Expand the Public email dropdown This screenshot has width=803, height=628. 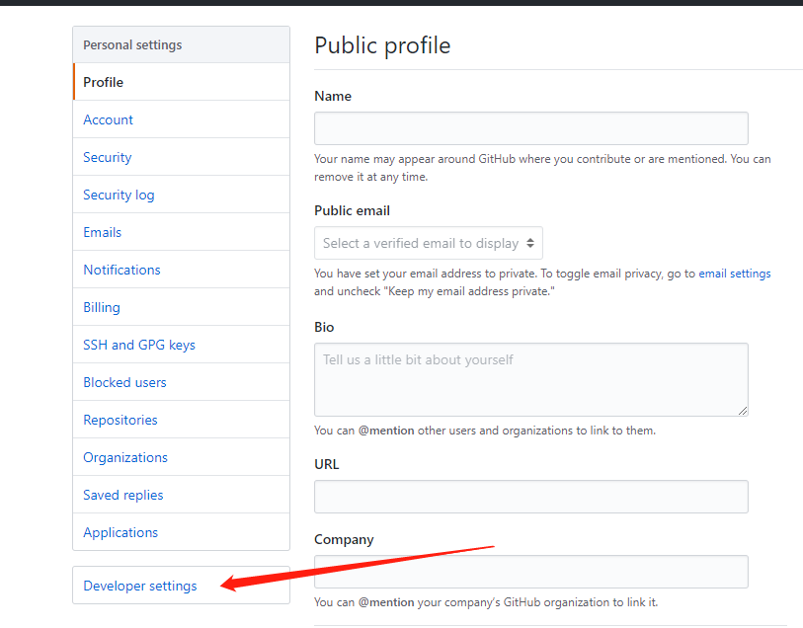click(429, 243)
